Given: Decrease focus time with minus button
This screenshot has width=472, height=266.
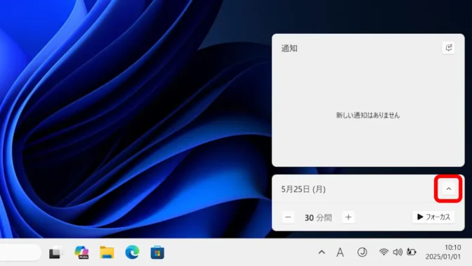Looking at the screenshot, I should tap(288, 217).
